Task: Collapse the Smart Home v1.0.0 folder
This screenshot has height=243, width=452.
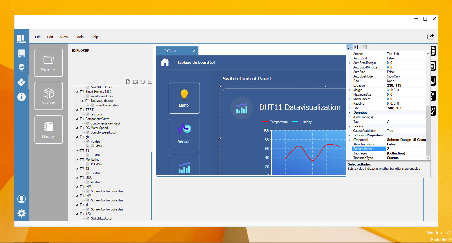Action: tap(77, 92)
